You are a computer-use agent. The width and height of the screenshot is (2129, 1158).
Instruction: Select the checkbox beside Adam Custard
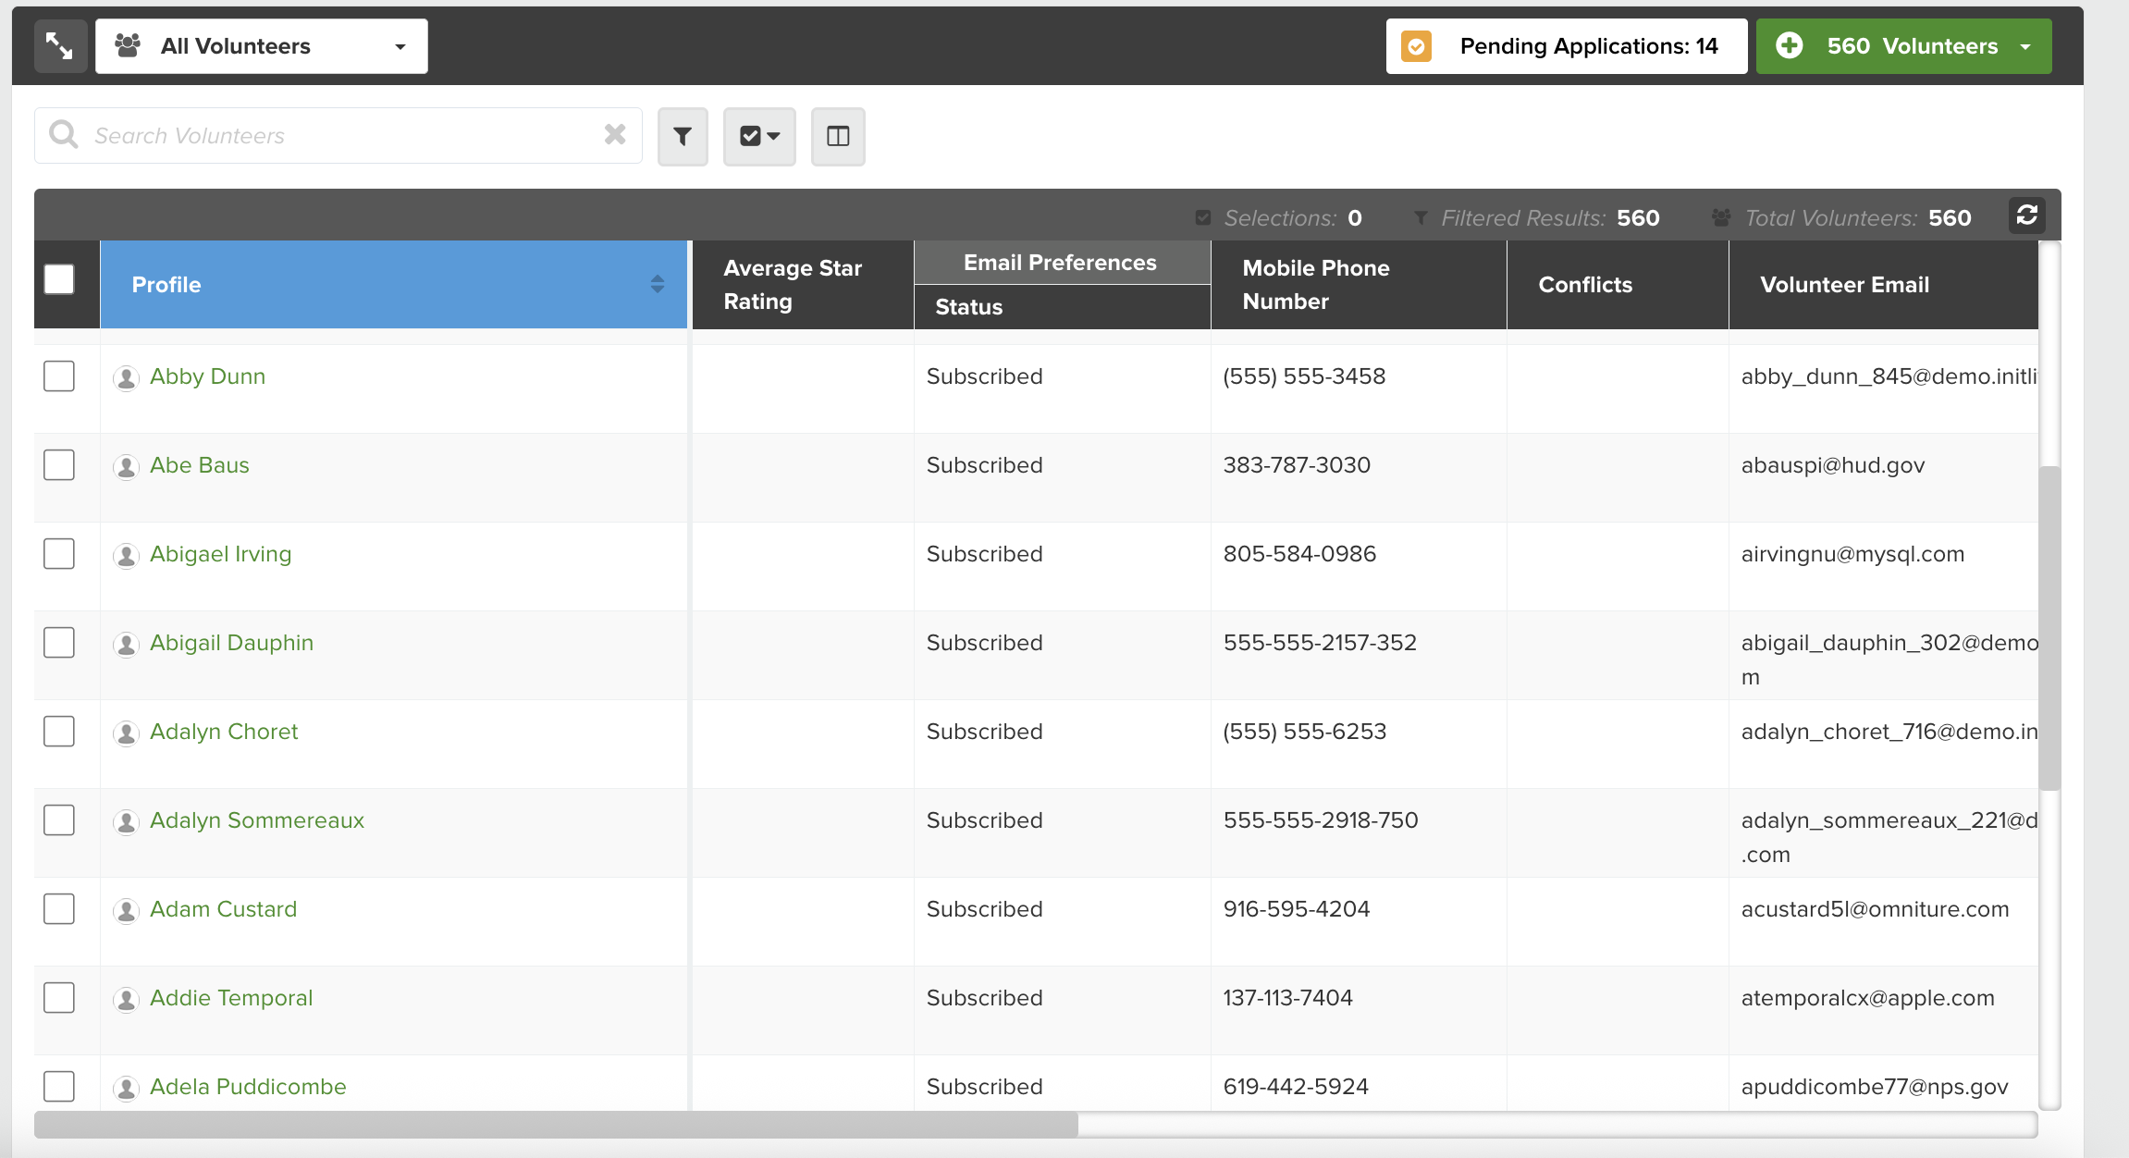(x=58, y=909)
